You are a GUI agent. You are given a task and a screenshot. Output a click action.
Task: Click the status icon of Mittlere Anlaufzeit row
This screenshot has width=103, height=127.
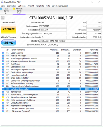tap(3, 56)
